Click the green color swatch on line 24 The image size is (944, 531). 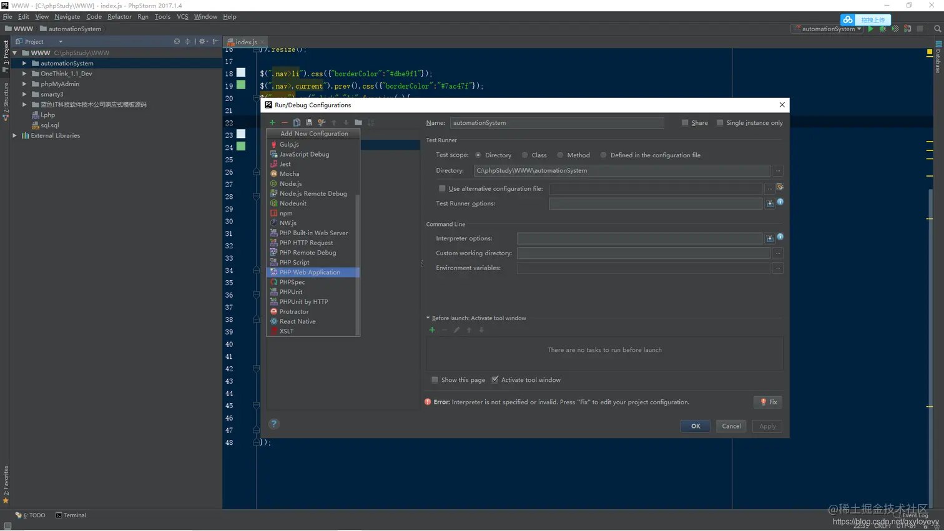[241, 146]
